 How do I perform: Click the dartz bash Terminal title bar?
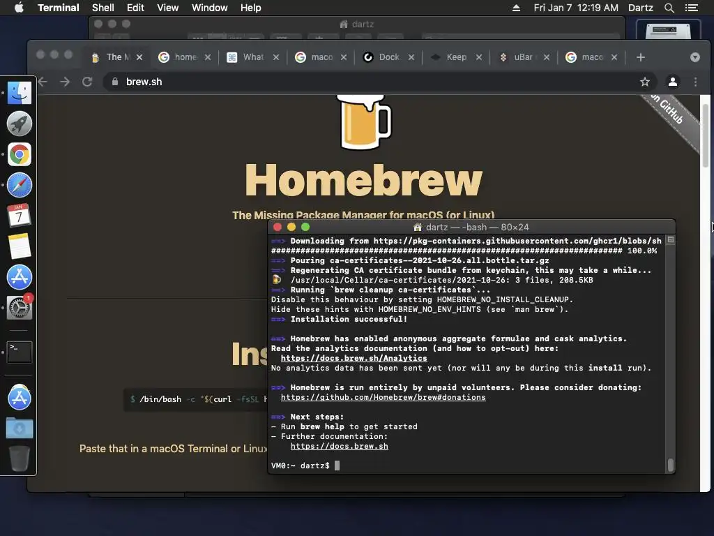click(x=471, y=227)
